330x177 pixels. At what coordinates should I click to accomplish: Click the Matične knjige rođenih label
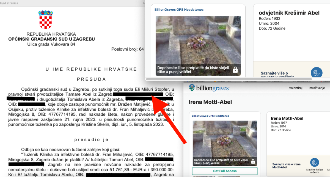click(315, 171)
